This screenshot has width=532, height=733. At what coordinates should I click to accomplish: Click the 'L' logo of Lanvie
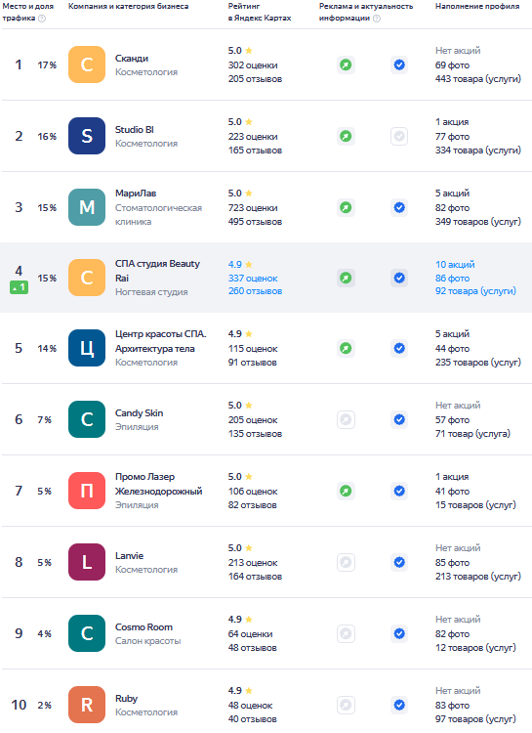pyautogui.click(x=87, y=562)
